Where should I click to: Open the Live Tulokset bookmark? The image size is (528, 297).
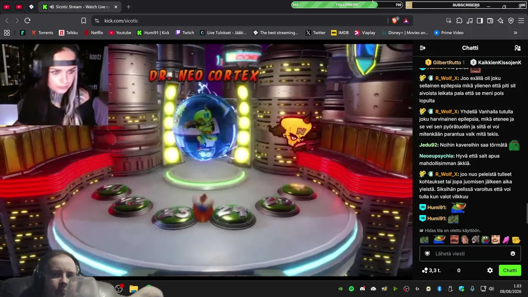pos(223,33)
